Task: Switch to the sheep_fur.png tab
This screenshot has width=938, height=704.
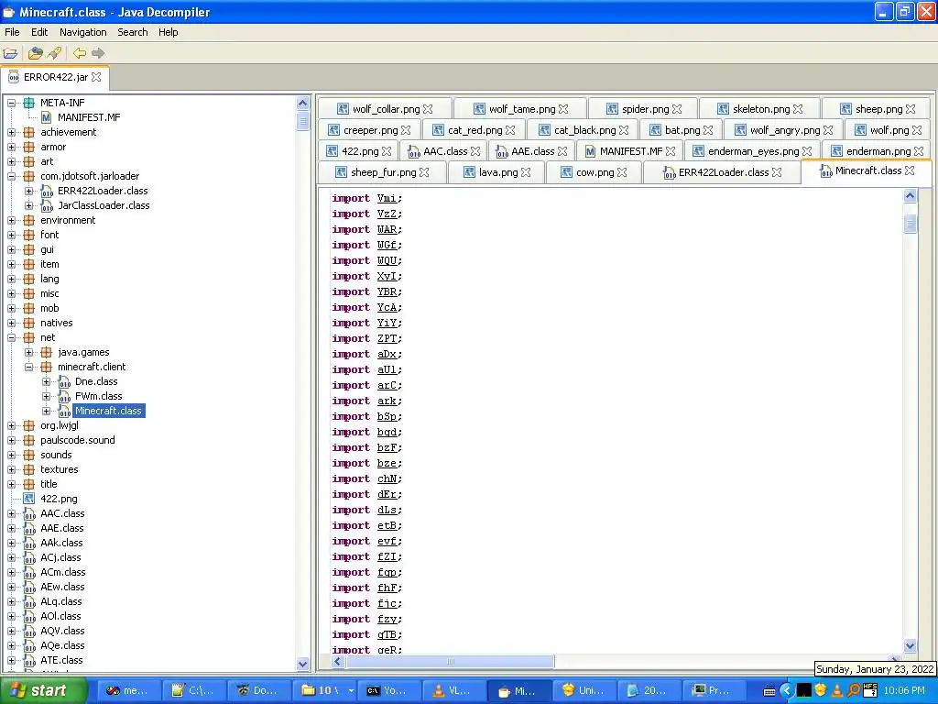Action: click(382, 172)
